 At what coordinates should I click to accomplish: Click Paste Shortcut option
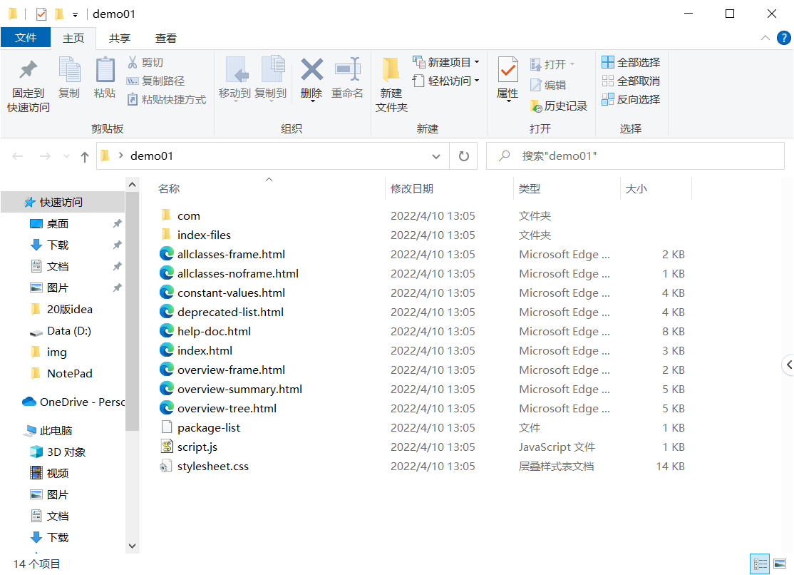pyautogui.click(x=167, y=99)
